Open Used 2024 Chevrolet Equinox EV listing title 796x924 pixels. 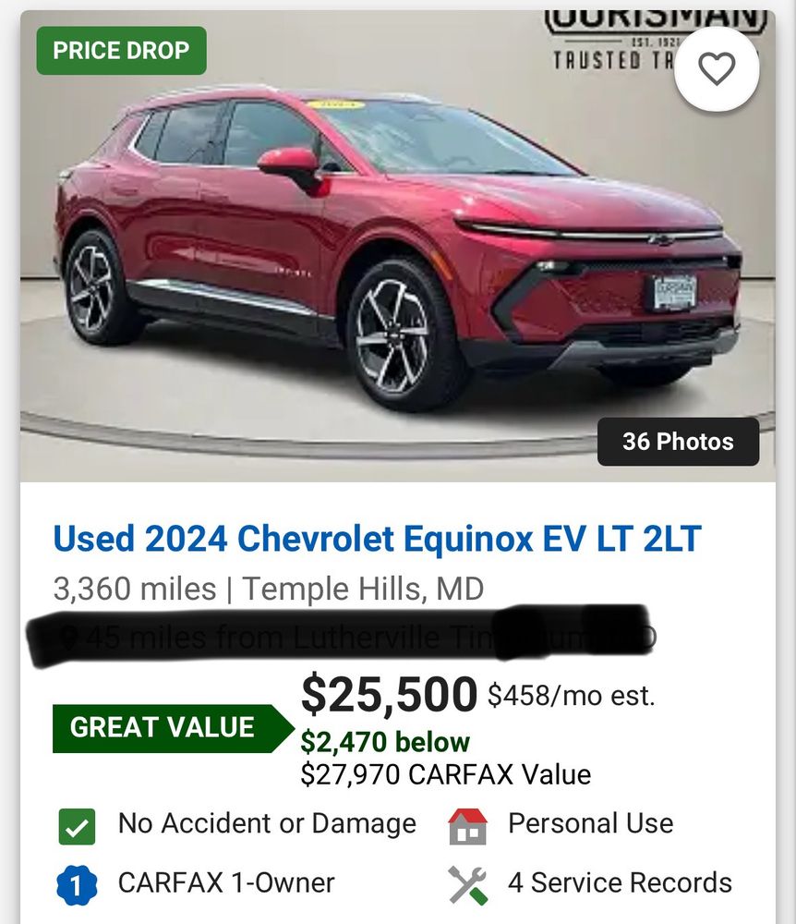[x=377, y=538]
